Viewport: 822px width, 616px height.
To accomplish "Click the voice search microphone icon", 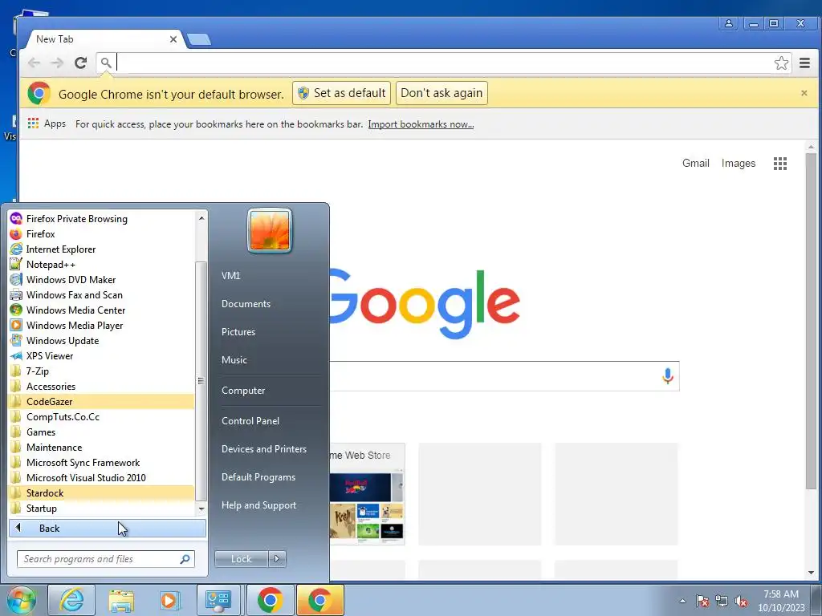I will (667, 376).
